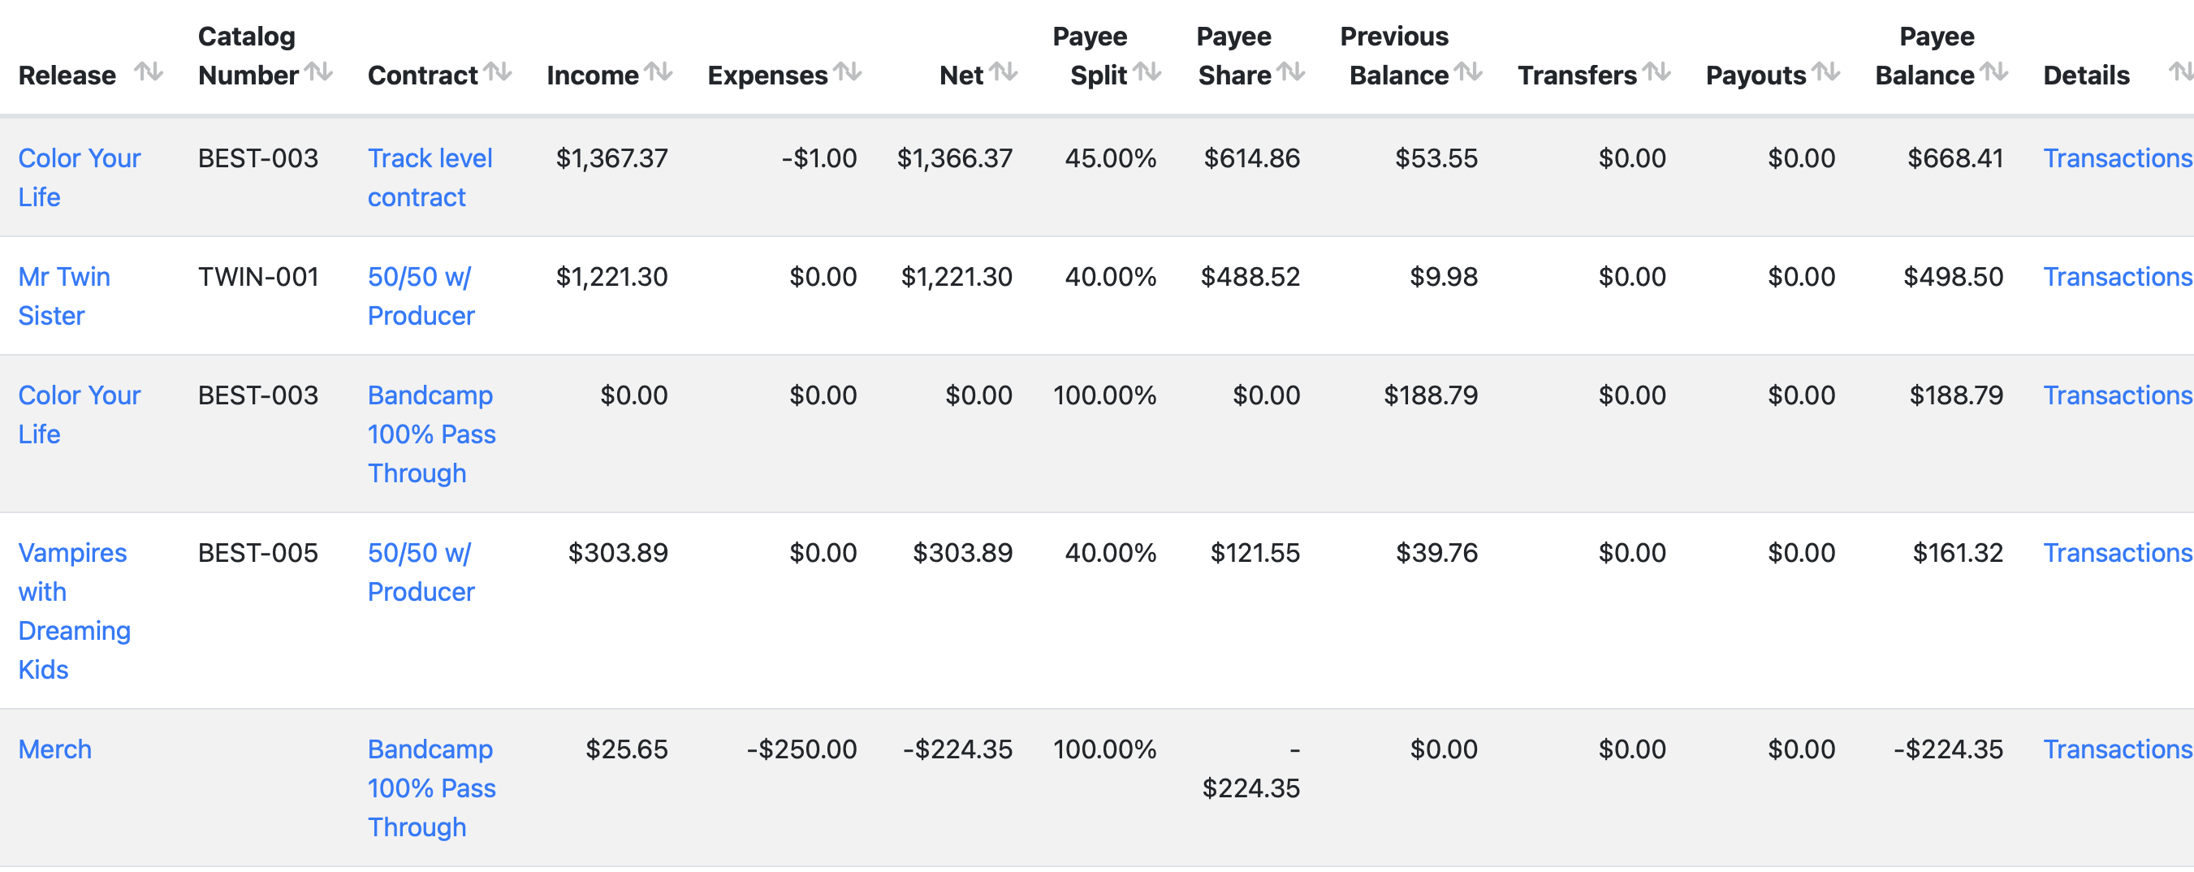Click the Contract column sort icon
Viewport: 2194px width, 872px height.
(x=498, y=72)
